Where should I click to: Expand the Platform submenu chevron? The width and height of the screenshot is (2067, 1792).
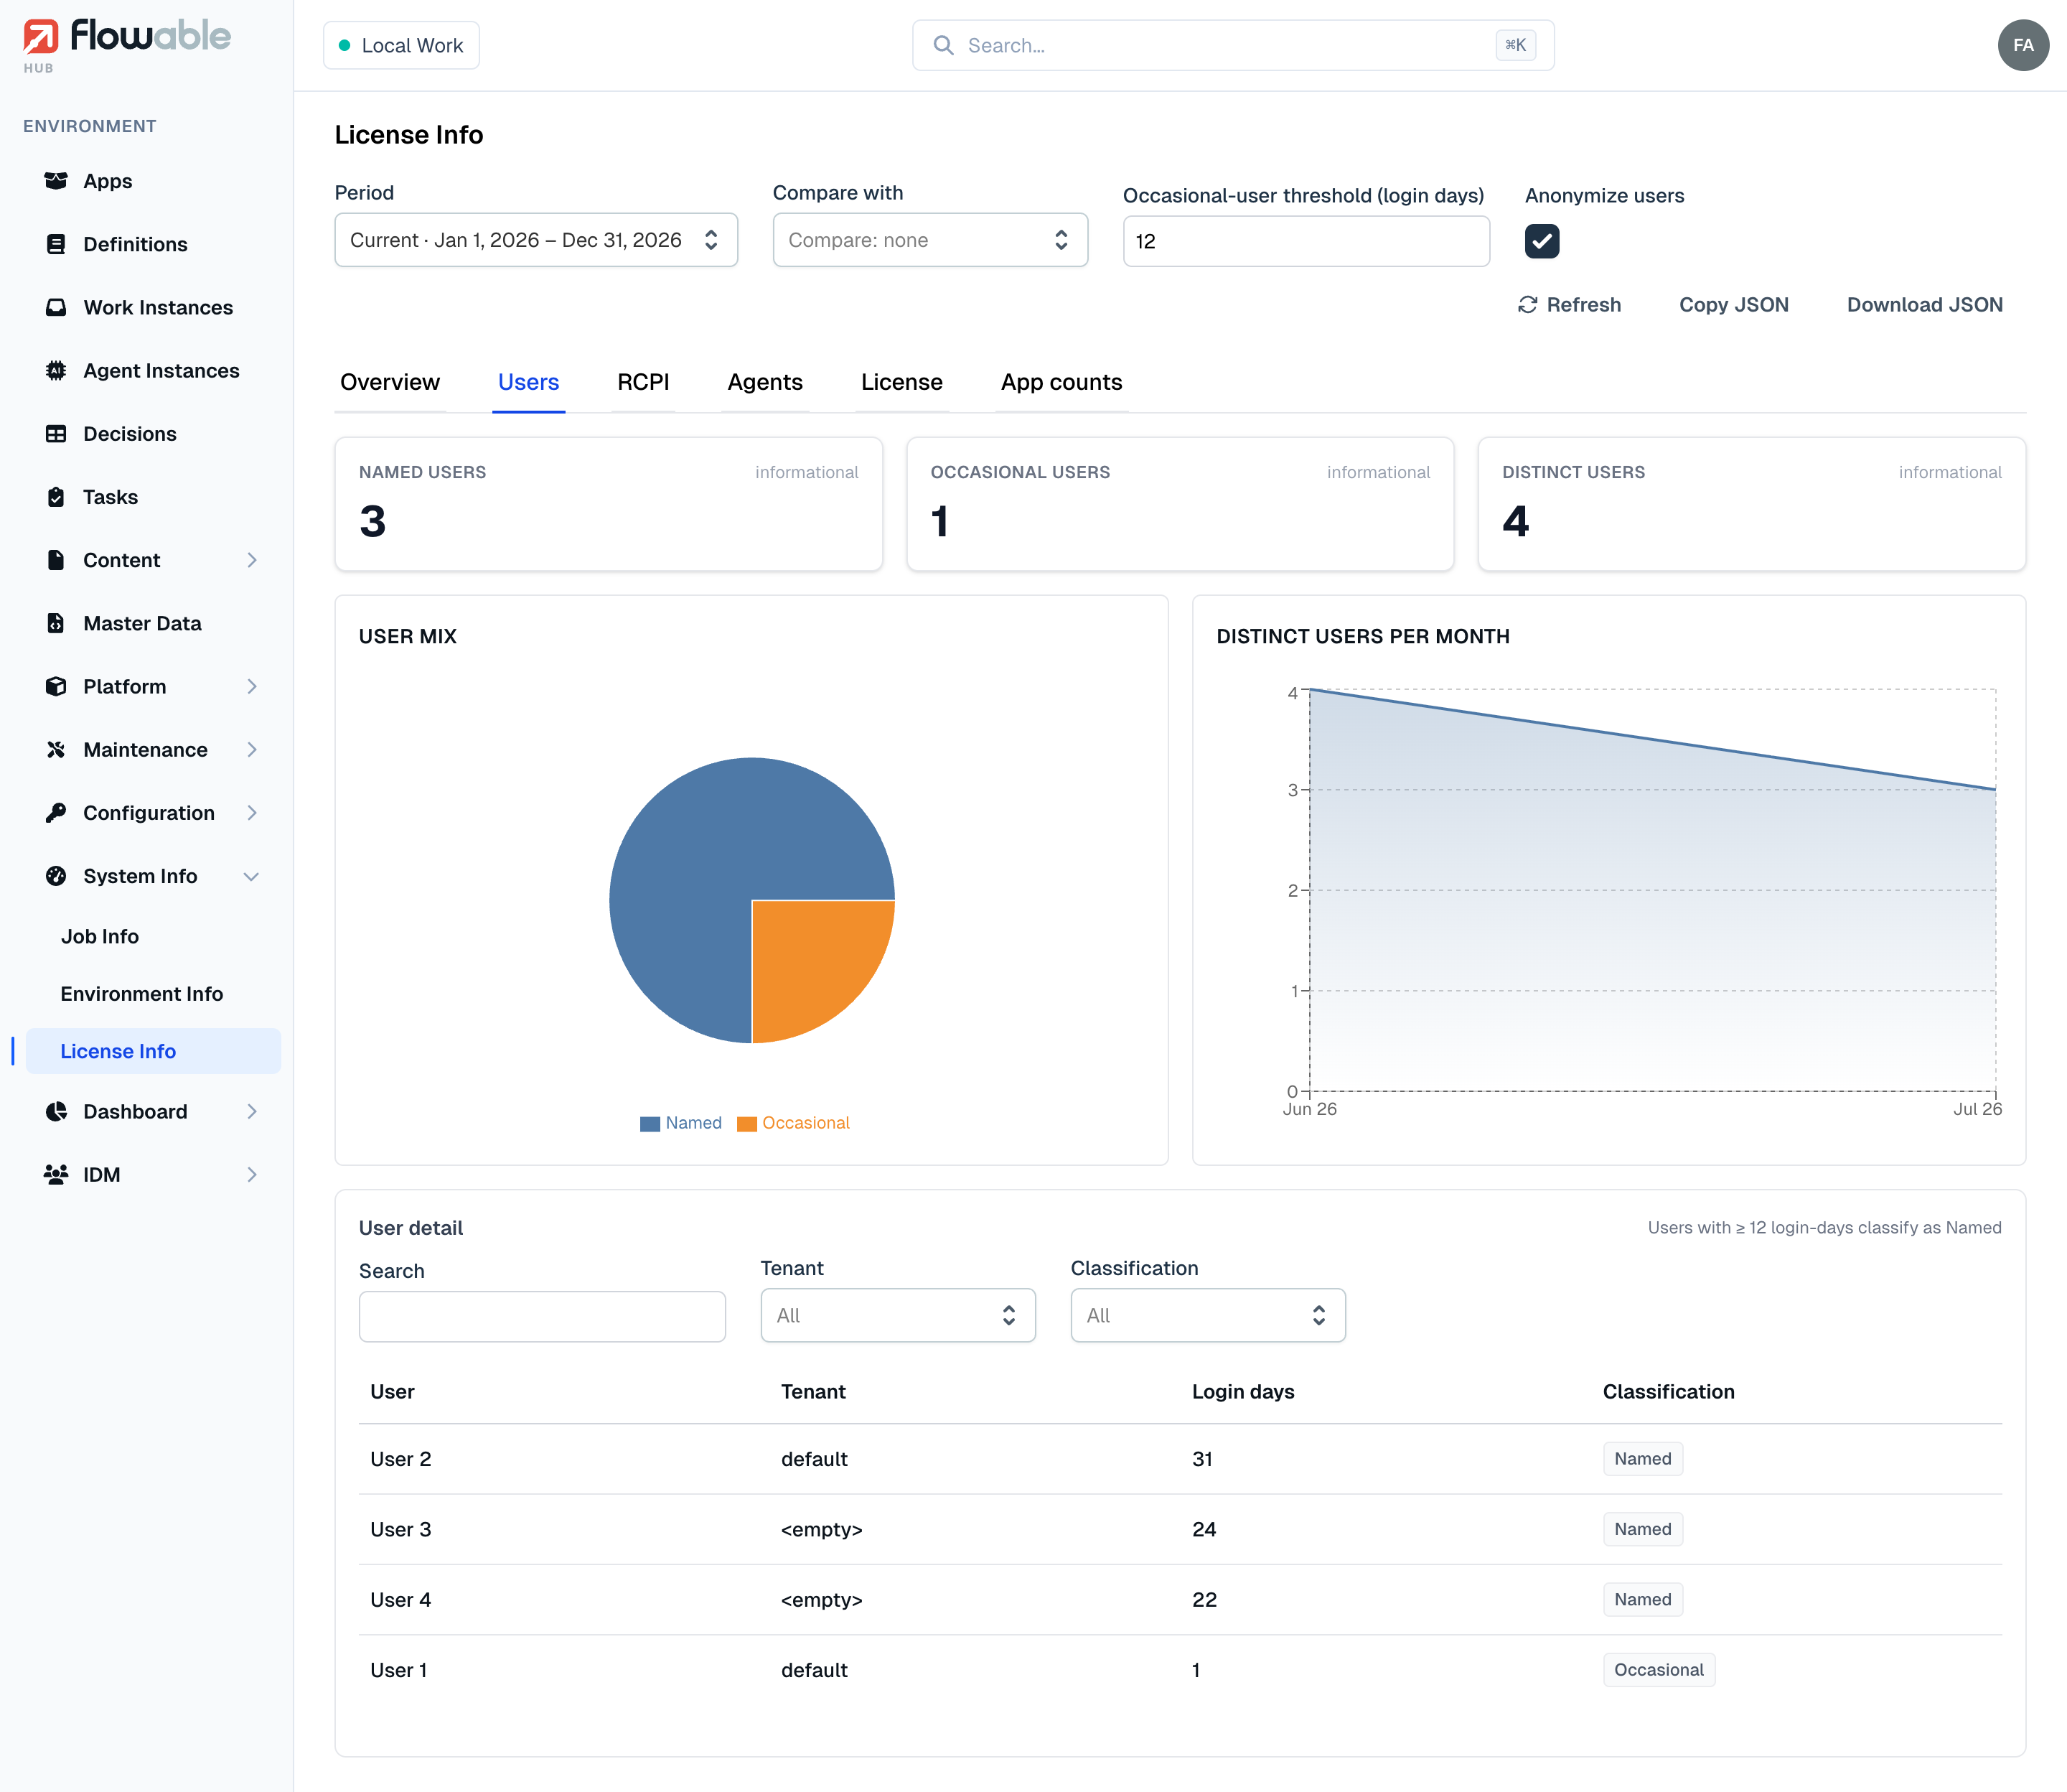pyautogui.click(x=252, y=686)
